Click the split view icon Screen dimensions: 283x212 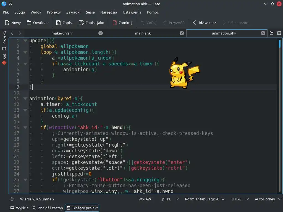279,33
